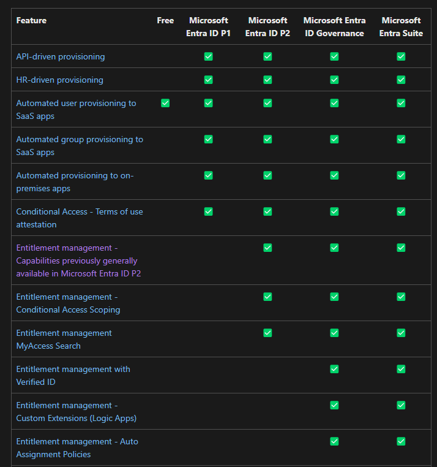Click P1 checkmark for Automated user provisioning
437x467 pixels.
209,103
